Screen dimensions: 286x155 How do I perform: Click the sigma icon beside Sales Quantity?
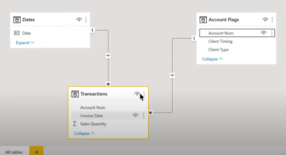75,124
